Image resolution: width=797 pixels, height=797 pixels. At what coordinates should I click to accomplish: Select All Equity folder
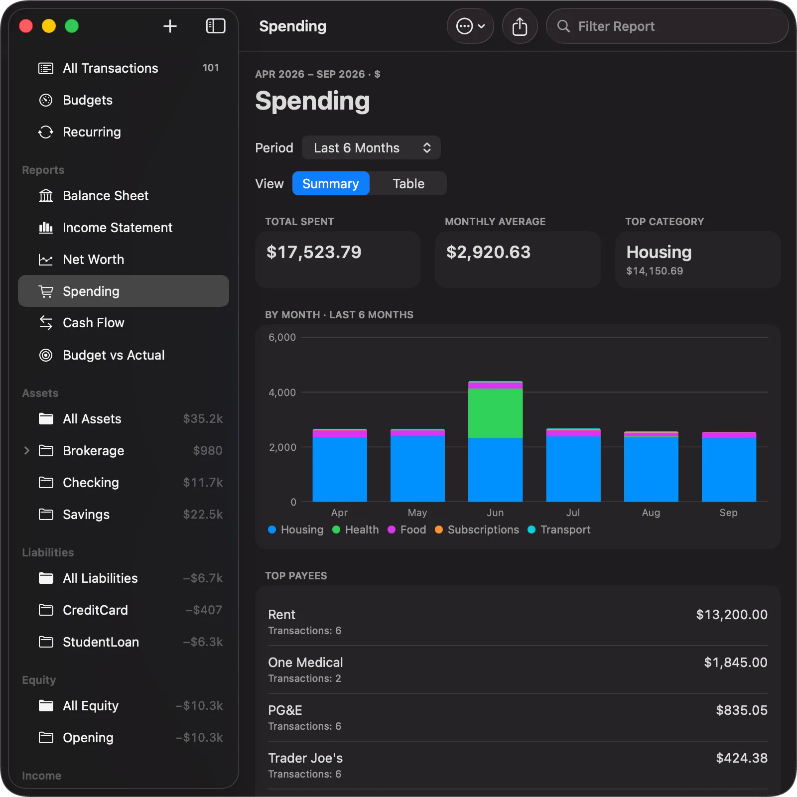(124, 706)
